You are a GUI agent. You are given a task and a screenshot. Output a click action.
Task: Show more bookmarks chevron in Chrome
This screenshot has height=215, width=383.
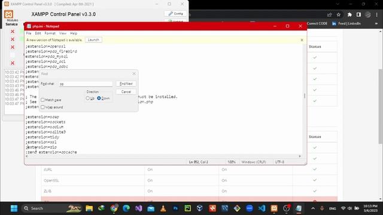(376, 24)
